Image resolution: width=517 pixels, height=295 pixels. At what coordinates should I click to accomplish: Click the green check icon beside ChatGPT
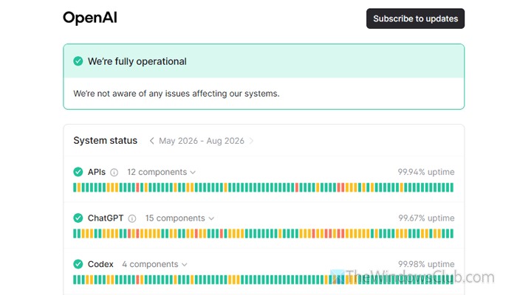78,218
